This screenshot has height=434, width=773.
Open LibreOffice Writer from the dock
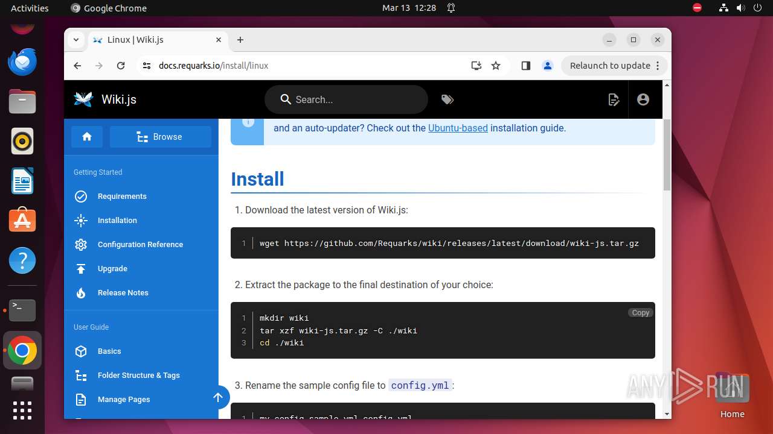point(22,181)
